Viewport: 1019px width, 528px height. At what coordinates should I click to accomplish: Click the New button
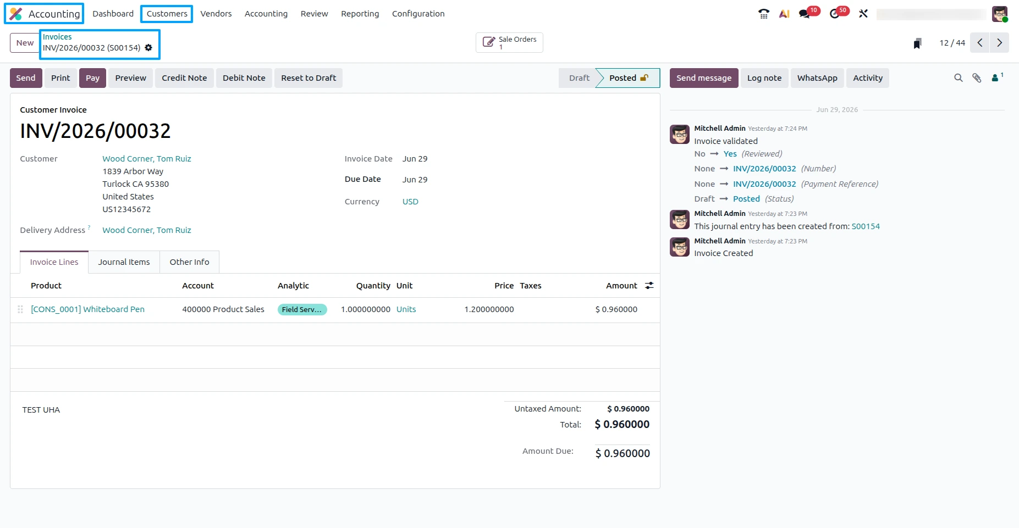point(25,43)
